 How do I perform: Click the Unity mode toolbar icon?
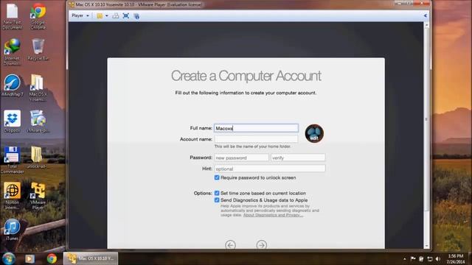click(136, 16)
